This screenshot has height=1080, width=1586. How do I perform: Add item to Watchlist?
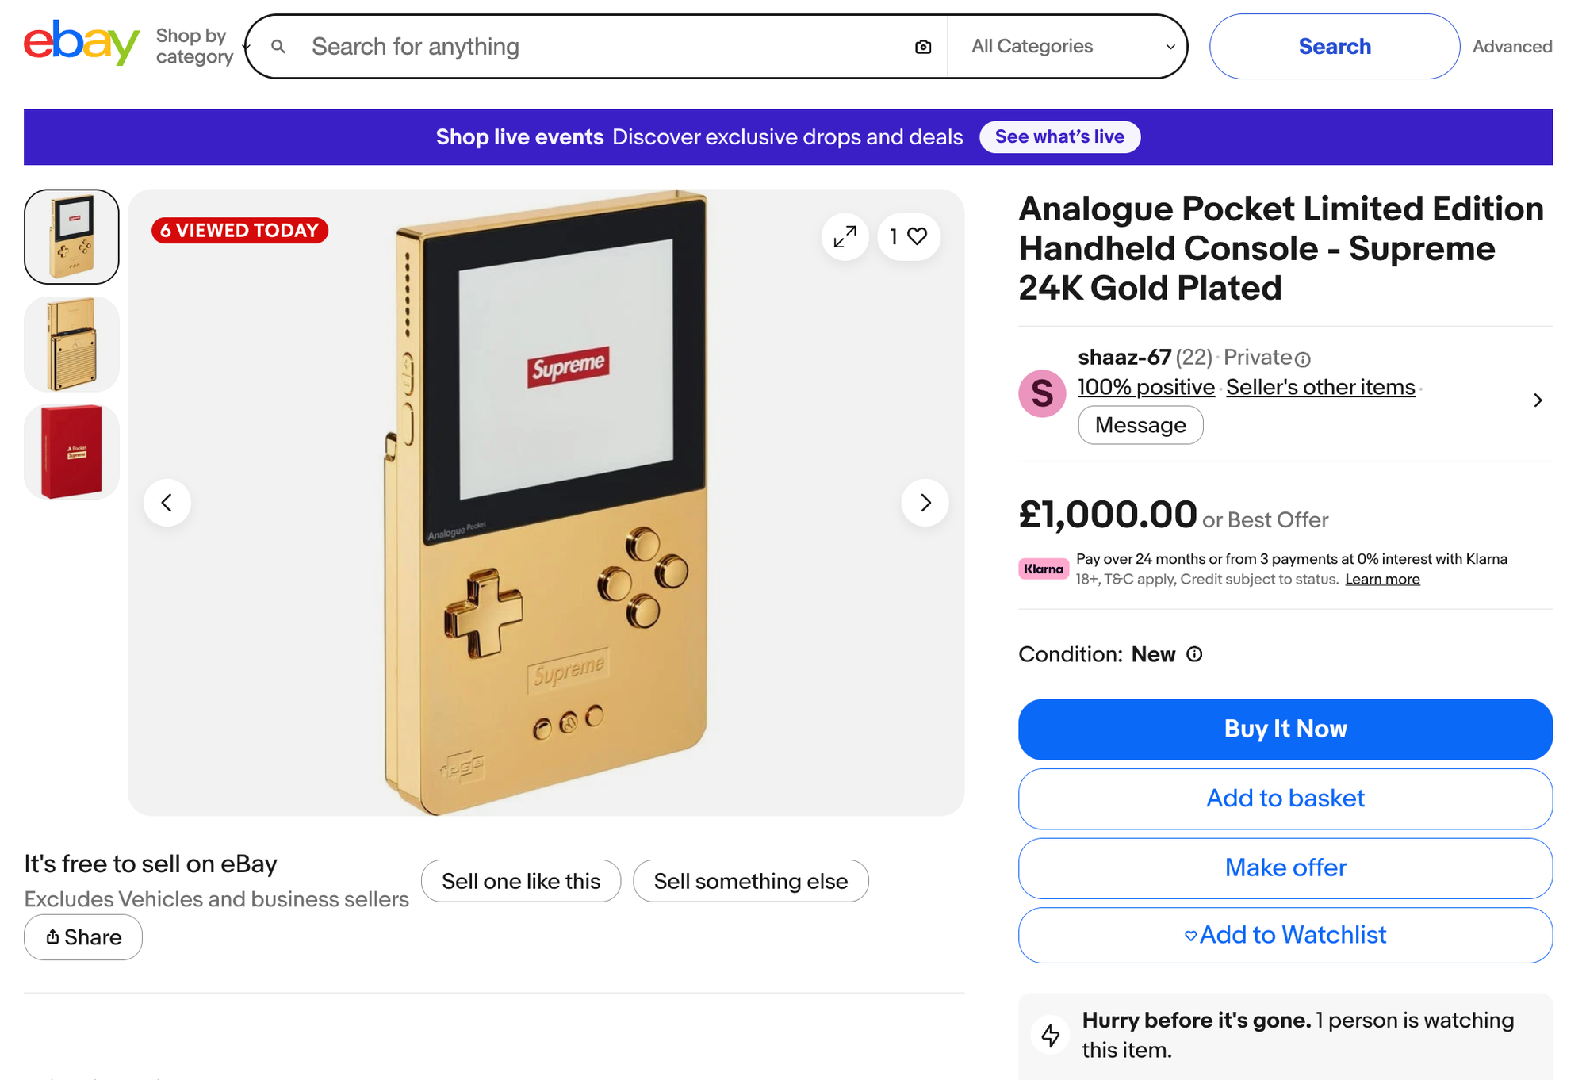[1285, 936]
